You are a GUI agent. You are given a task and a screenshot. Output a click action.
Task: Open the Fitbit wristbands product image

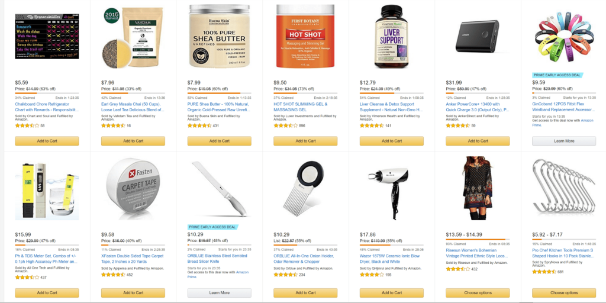[564, 35]
